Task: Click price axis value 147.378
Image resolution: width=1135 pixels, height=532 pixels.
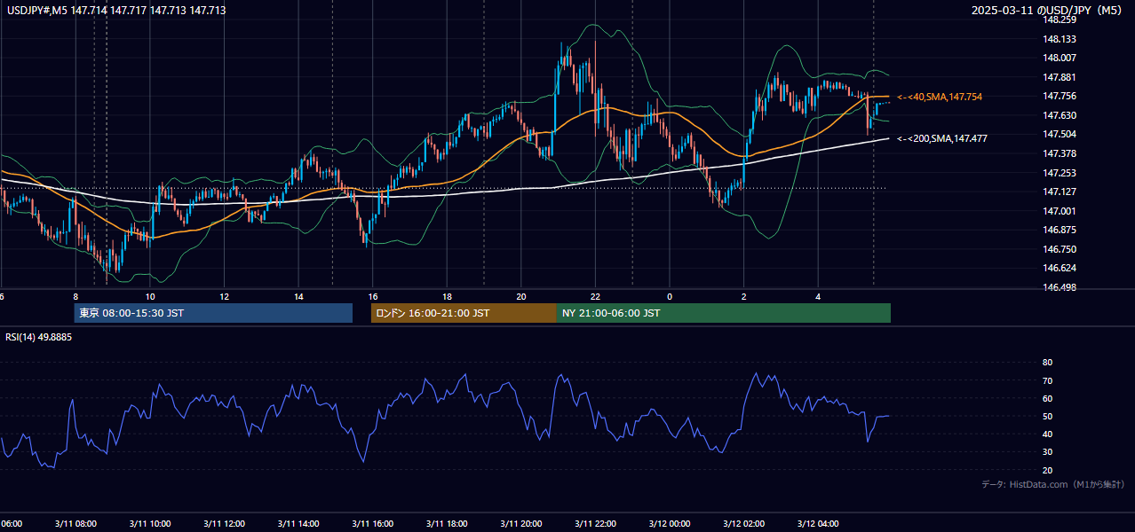Action: (x=1059, y=153)
